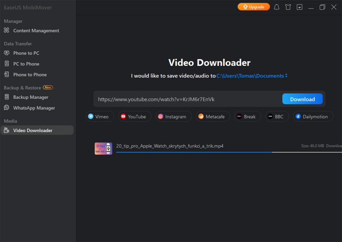
Task: Open Content Management section
Action: pyautogui.click(x=37, y=30)
